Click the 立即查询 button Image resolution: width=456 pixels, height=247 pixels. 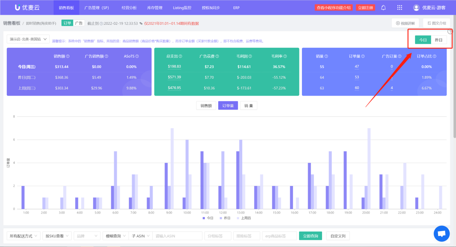(310, 236)
